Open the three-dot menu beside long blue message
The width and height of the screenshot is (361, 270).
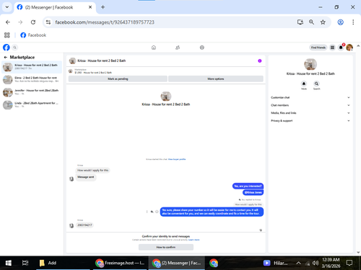pyautogui.click(x=147, y=212)
